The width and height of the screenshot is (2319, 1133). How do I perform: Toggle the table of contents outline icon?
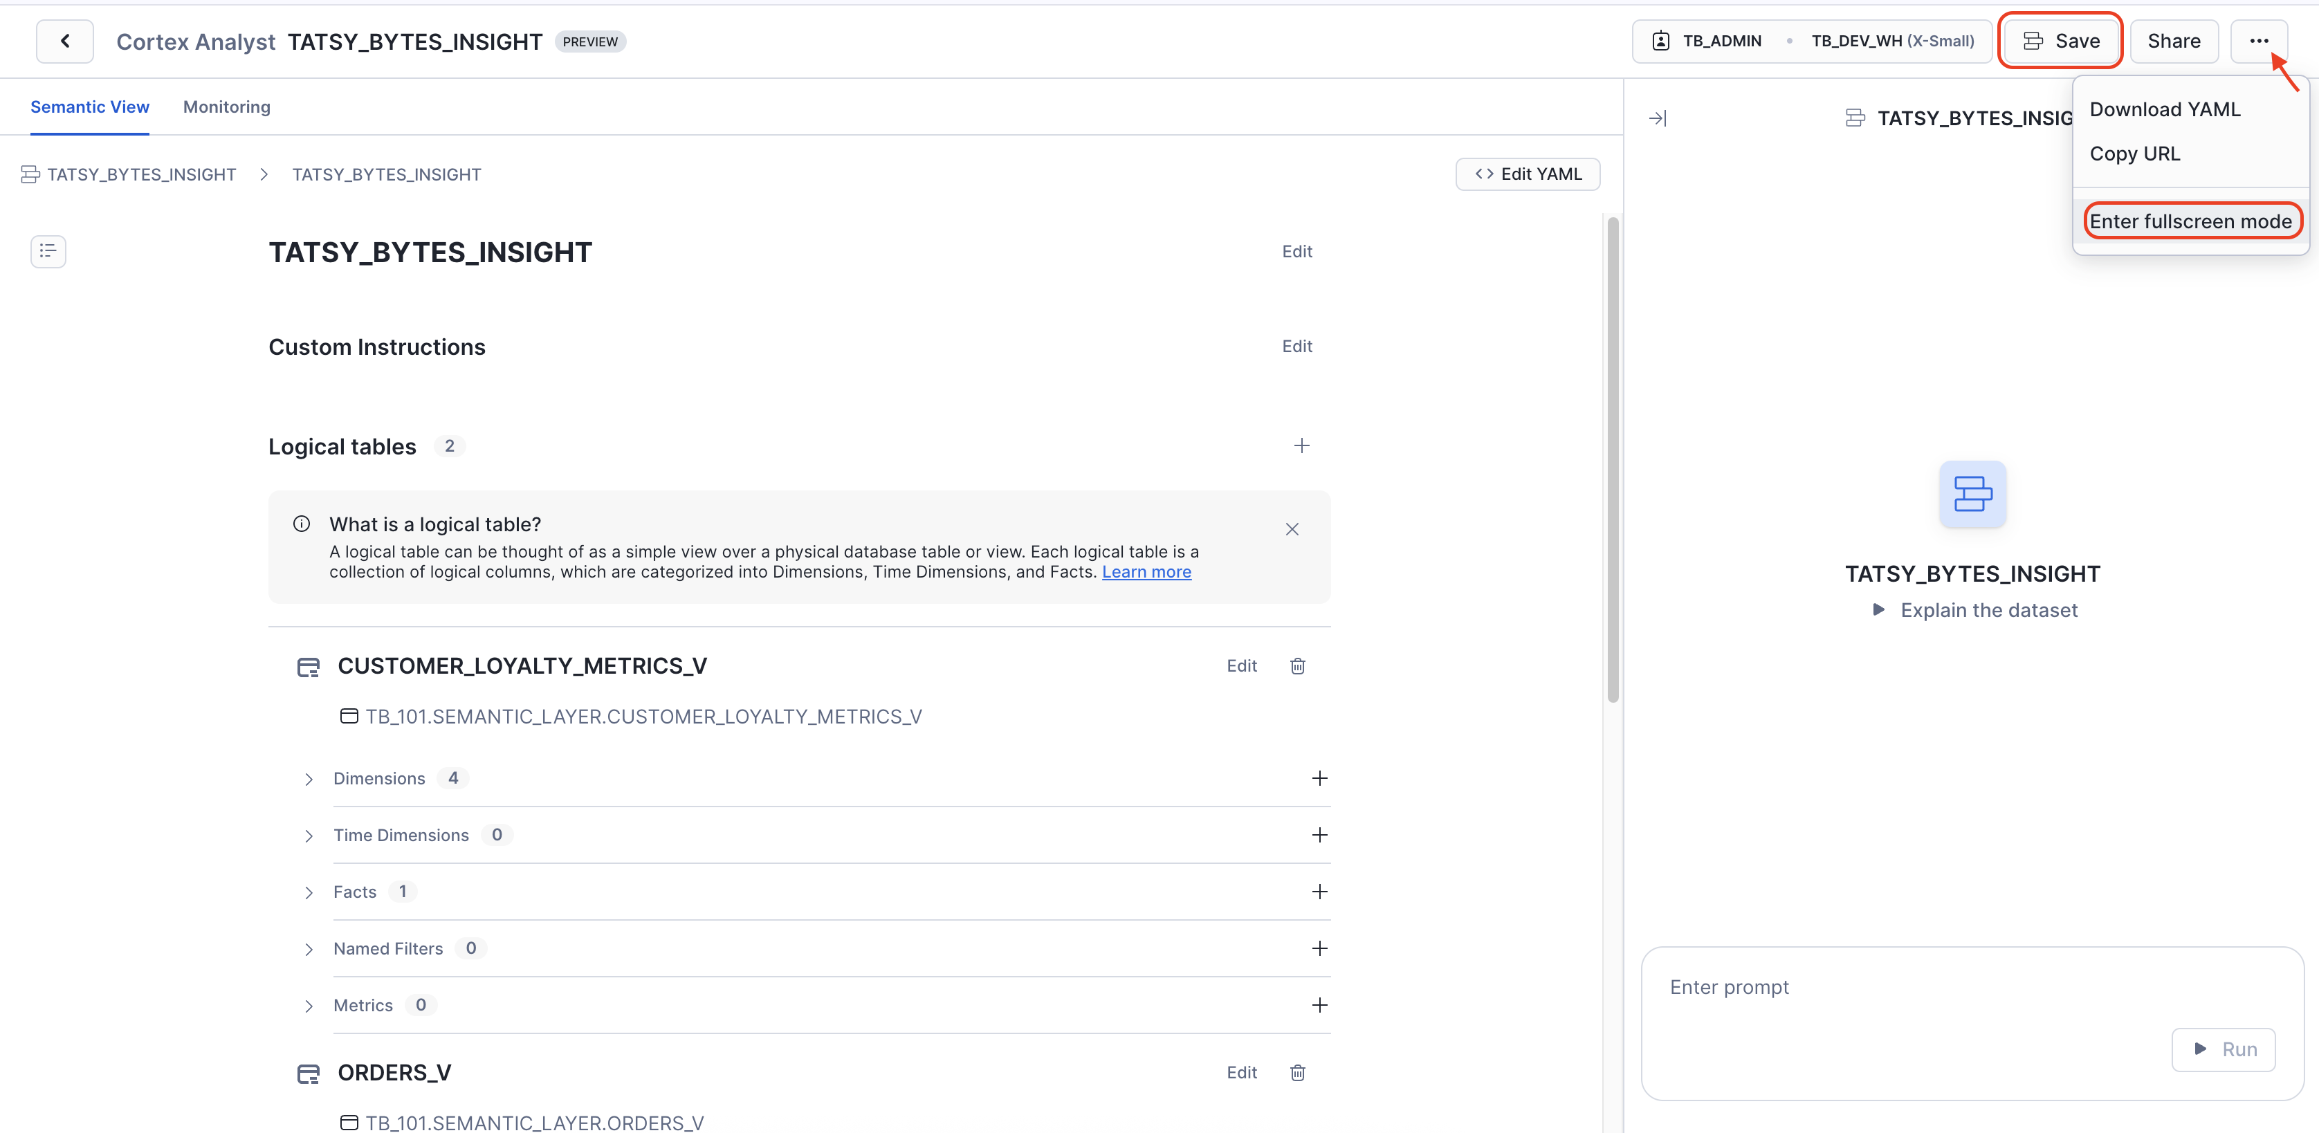(x=48, y=251)
